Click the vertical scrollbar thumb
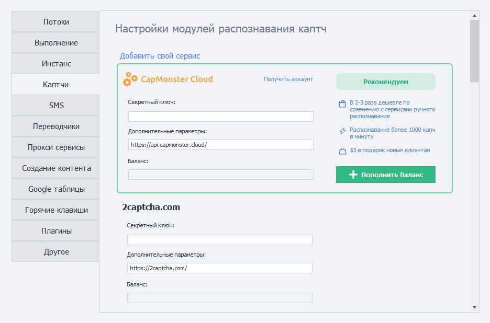 coord(474,51)
